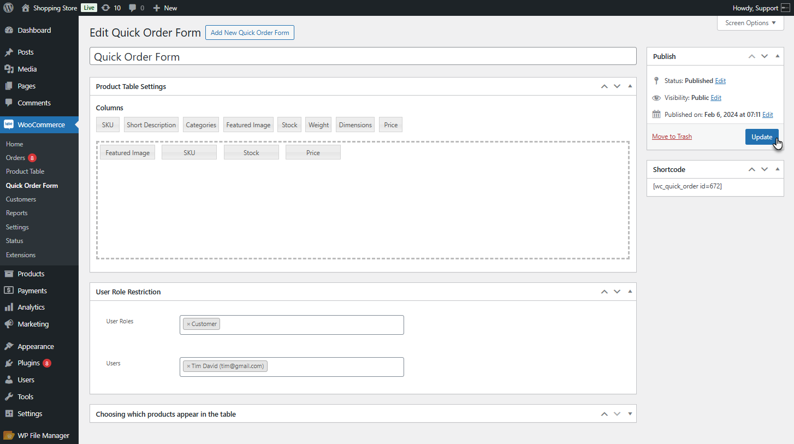This screenshot has height=444, width=794.
Task: Open Product Table submenu item
Action: 25,171
